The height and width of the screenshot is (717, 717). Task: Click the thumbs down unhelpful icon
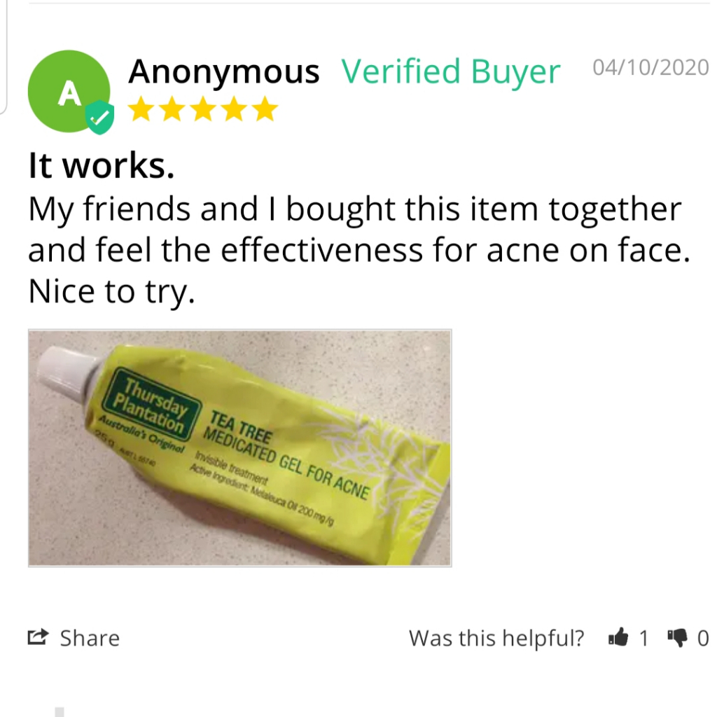click(677, 638)
